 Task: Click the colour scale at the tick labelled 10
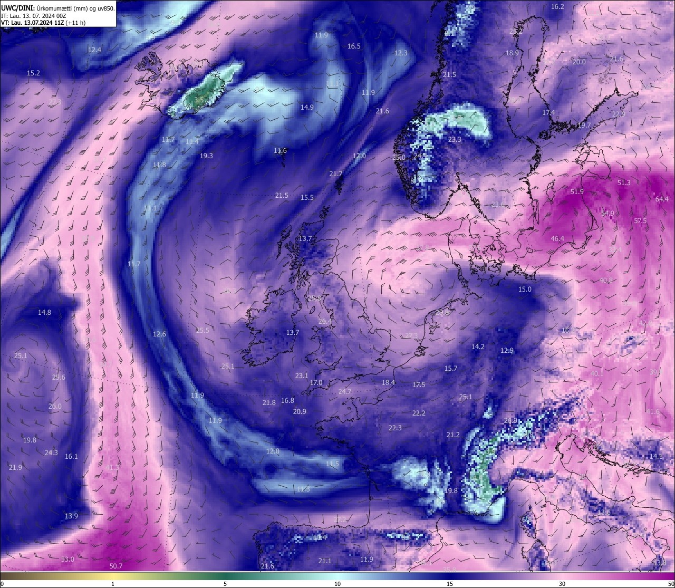[337, 584]
